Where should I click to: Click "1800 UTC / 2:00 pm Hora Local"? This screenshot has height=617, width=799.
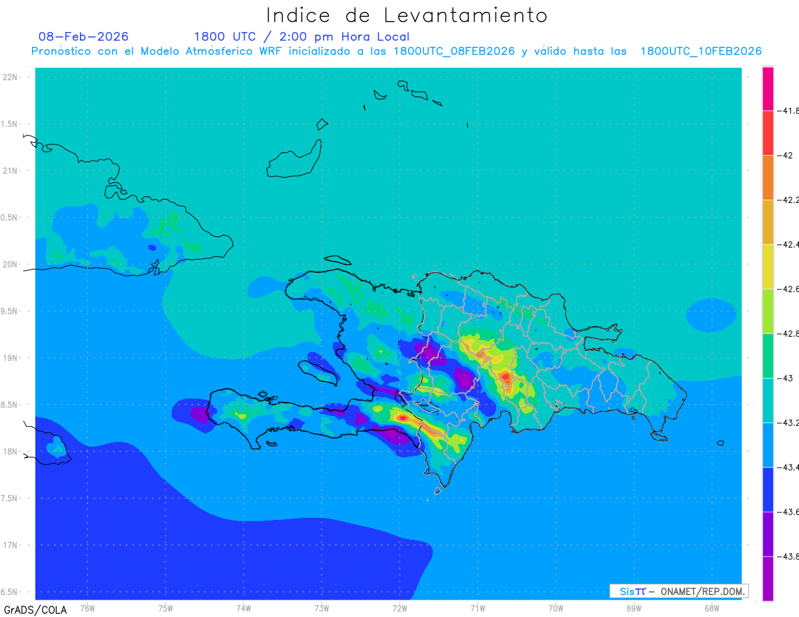click(302, 37)
